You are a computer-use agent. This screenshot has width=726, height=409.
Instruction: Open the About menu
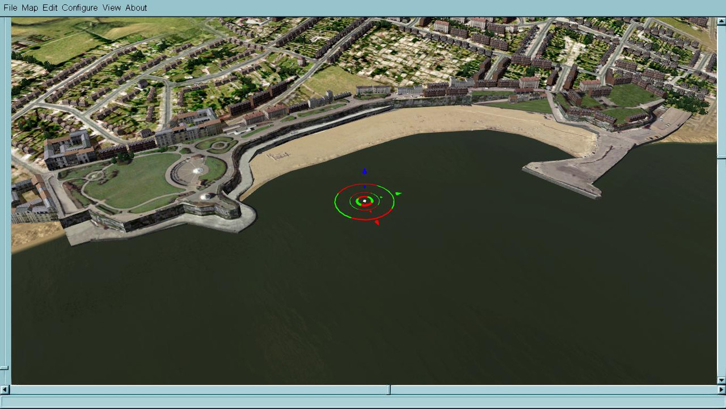click(136, 8)
